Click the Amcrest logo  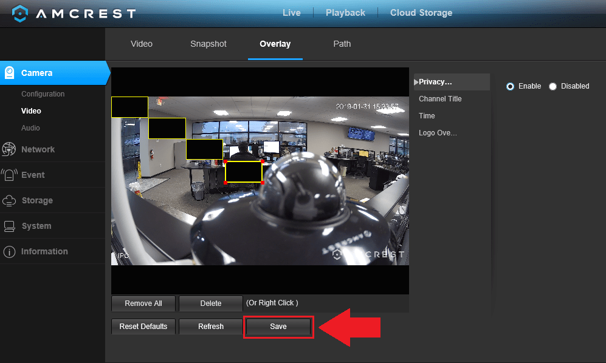[73, 13]
